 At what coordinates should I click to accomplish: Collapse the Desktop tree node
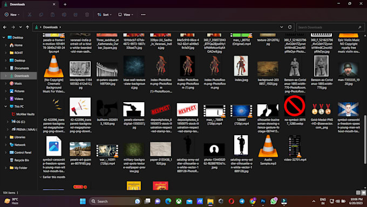tap(4, 37)
